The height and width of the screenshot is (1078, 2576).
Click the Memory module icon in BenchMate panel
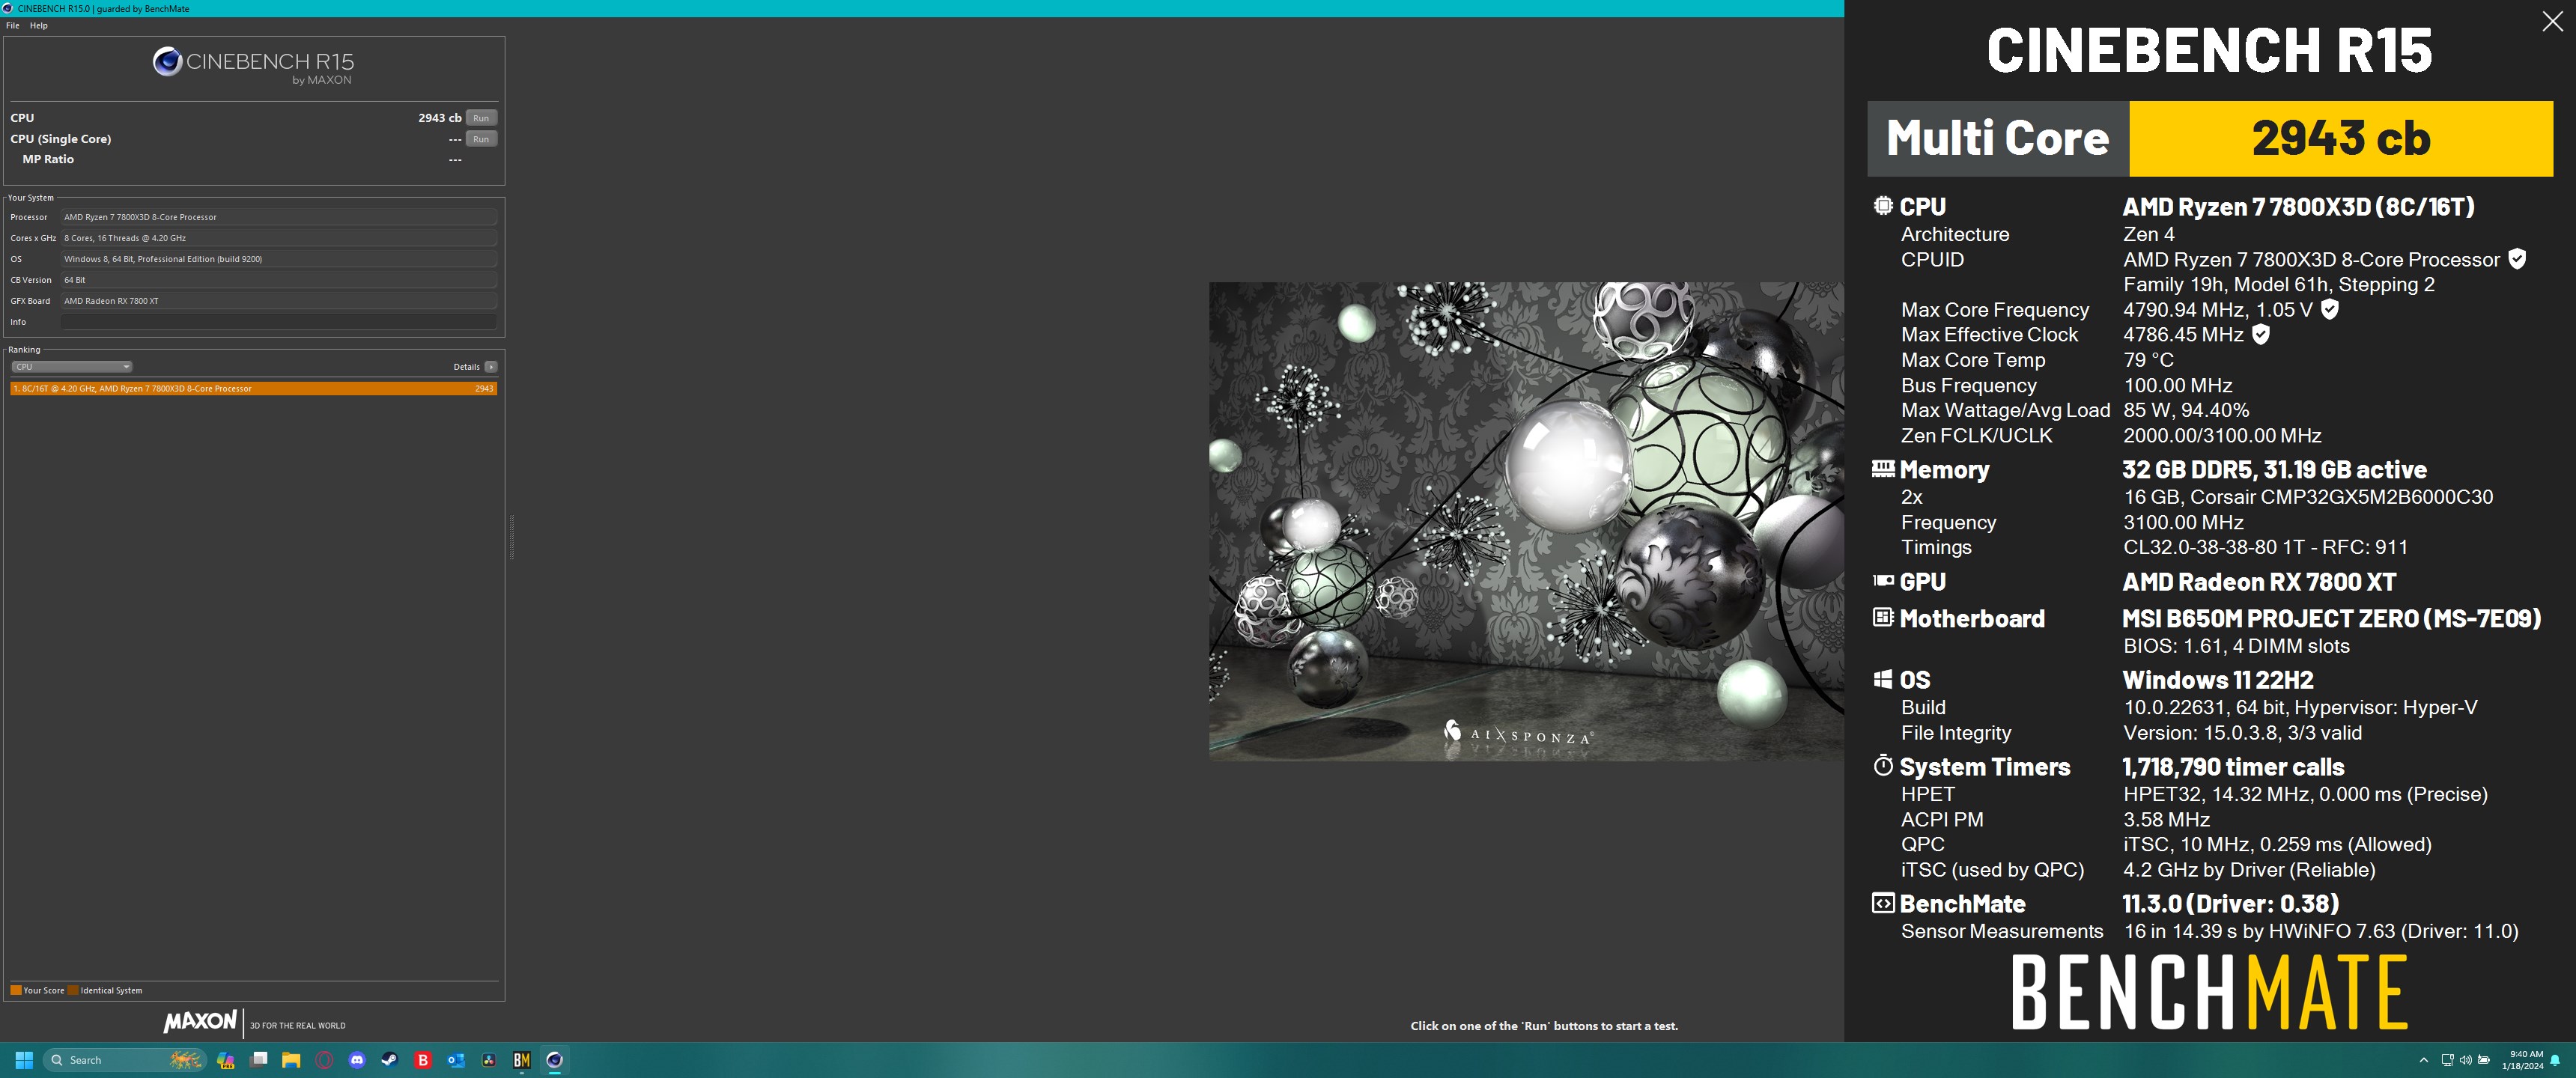[1883, 468]
